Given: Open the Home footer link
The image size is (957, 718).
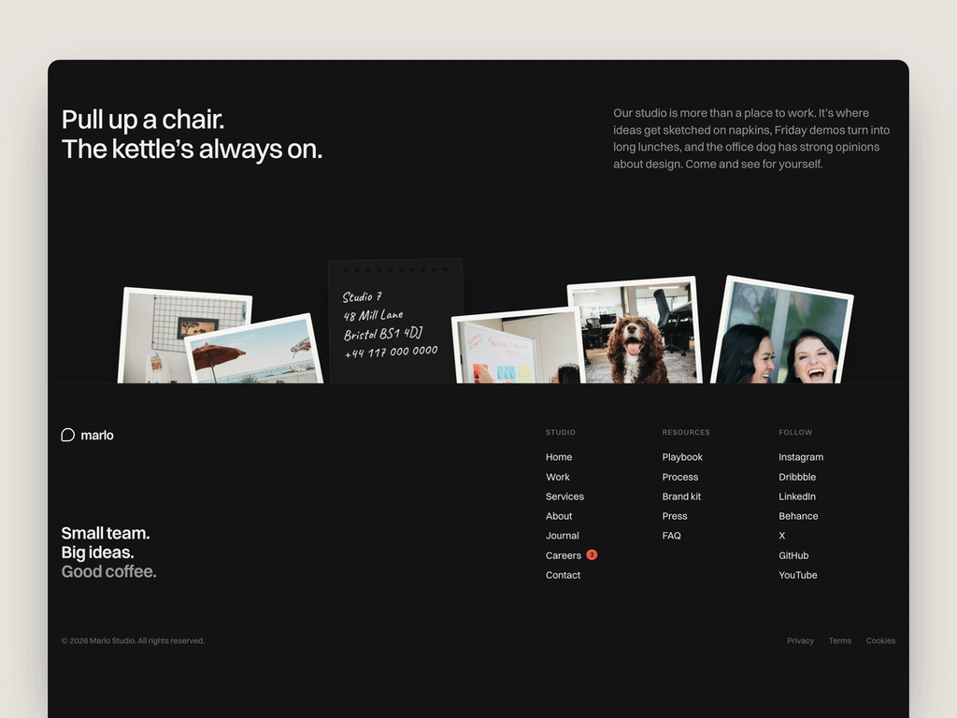Looking at the screenshot, I should [x=559, y=457].
